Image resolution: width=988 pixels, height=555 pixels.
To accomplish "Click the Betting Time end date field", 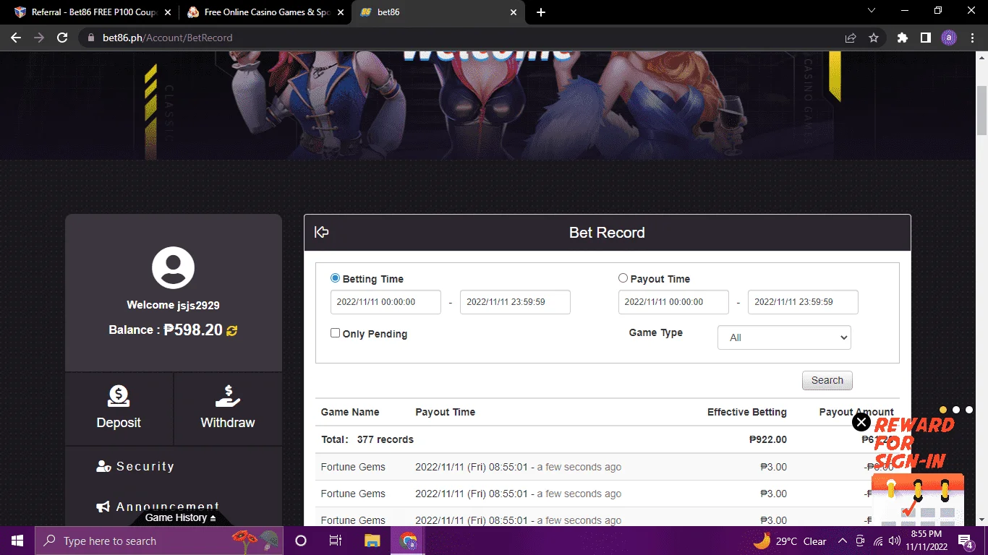I will [515, 302].
